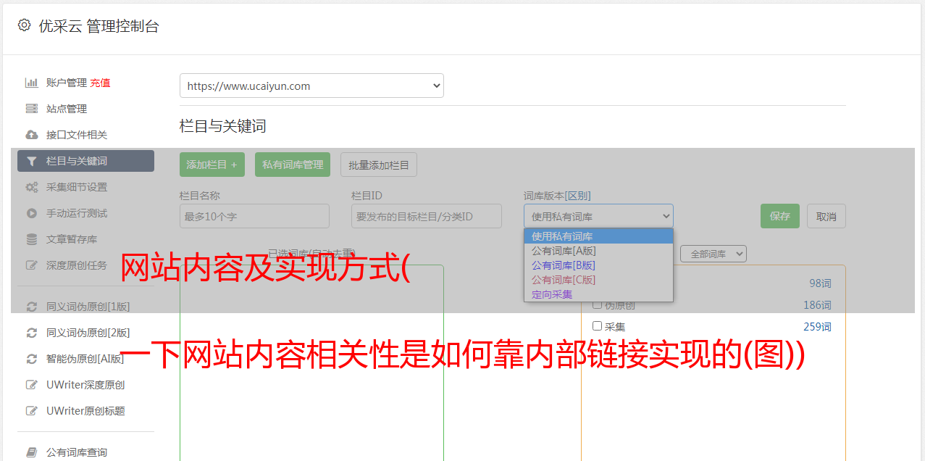Open the site URL dropdown https://www.ucaiyun.com
925x461 pixels.
click(311, 86)
